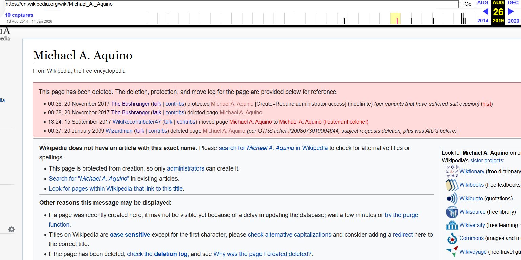Click the Wikisource logo icon

tap(452, 212)
